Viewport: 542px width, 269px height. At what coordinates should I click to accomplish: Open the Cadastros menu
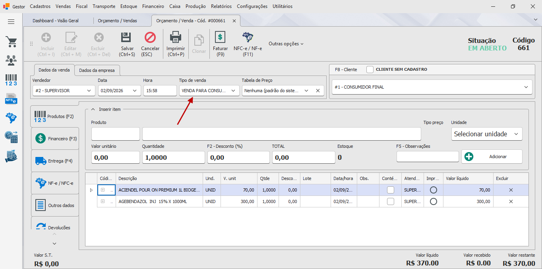[x=40, y=6]
